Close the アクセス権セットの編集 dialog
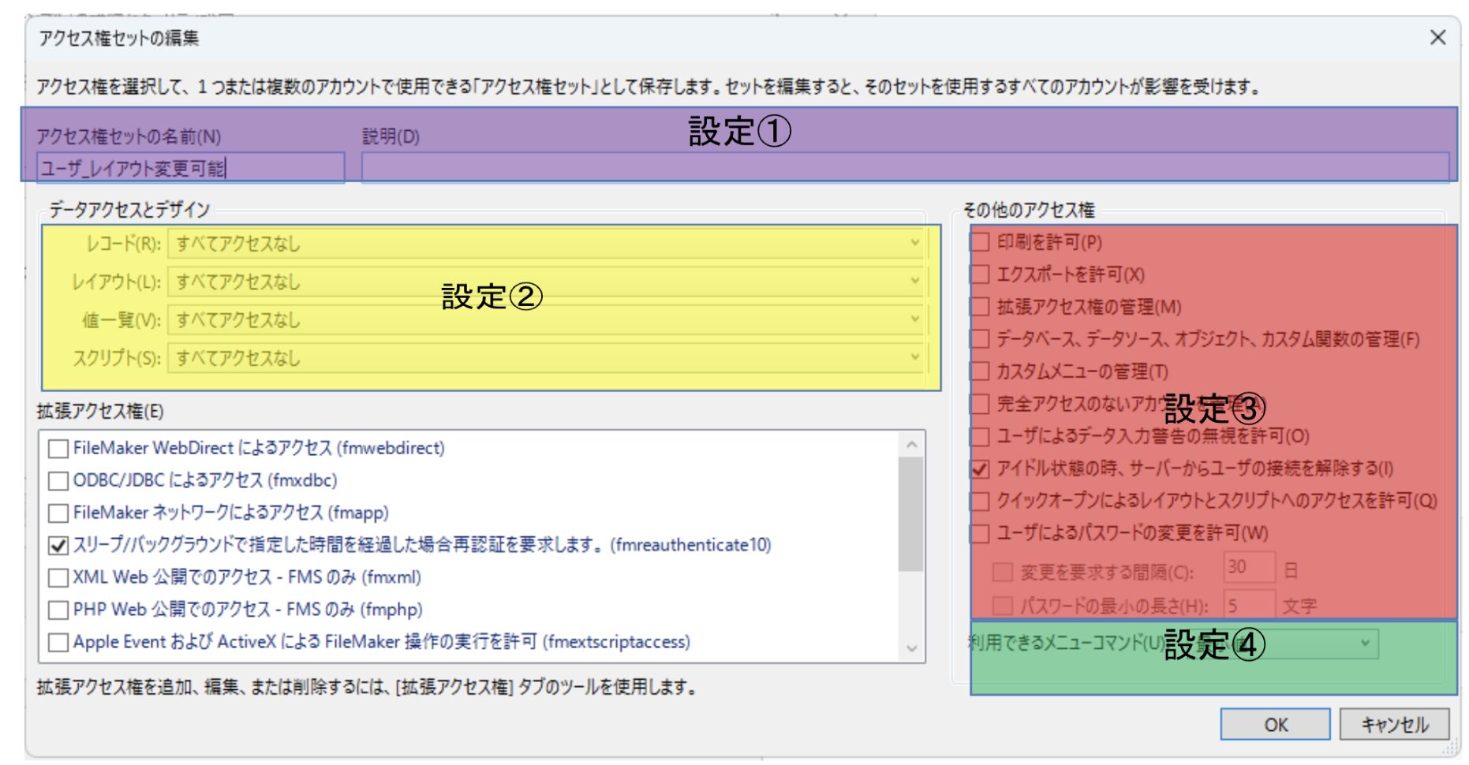 pos(1437,38)
